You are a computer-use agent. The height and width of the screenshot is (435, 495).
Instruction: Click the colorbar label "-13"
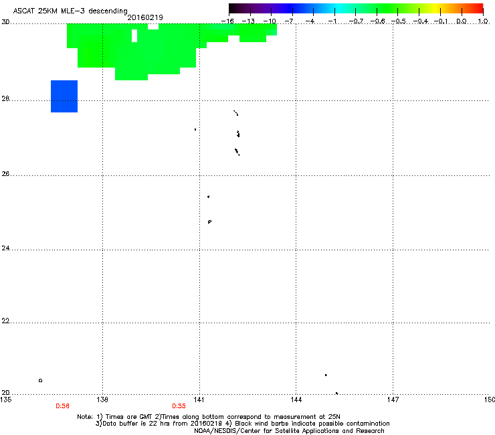(x=248, y=21)
